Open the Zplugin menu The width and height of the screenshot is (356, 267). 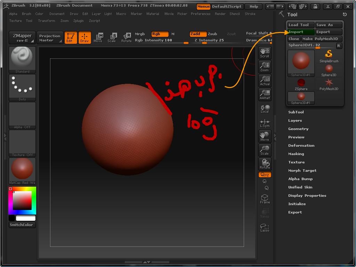79,21
